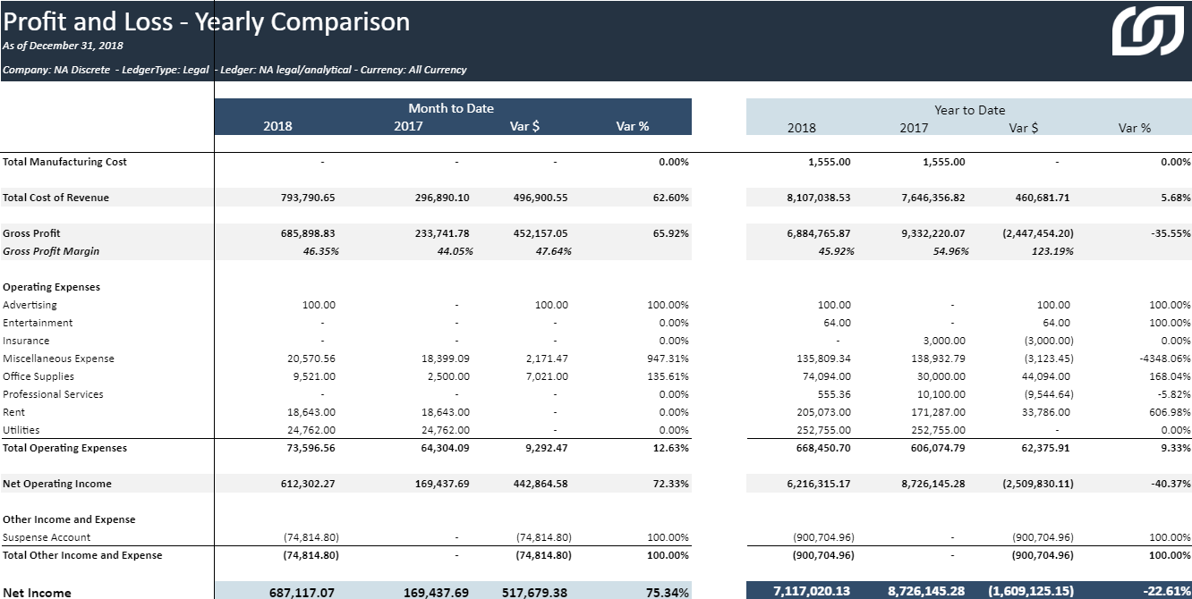
Task: Select the Operating Expenses section heading
Action: 51,287
